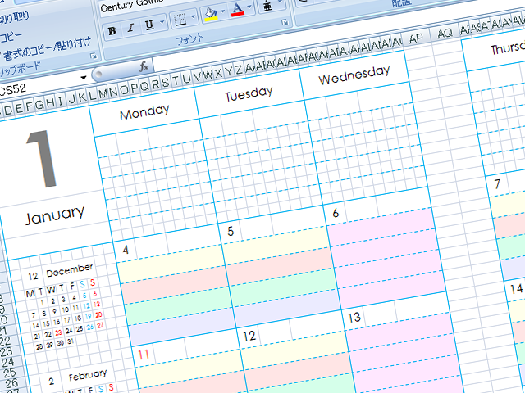Image resolution: width=525 pixels, height=393 pixels.
Task: Click date 13 in Wednesday column
Action: (354, 317)
